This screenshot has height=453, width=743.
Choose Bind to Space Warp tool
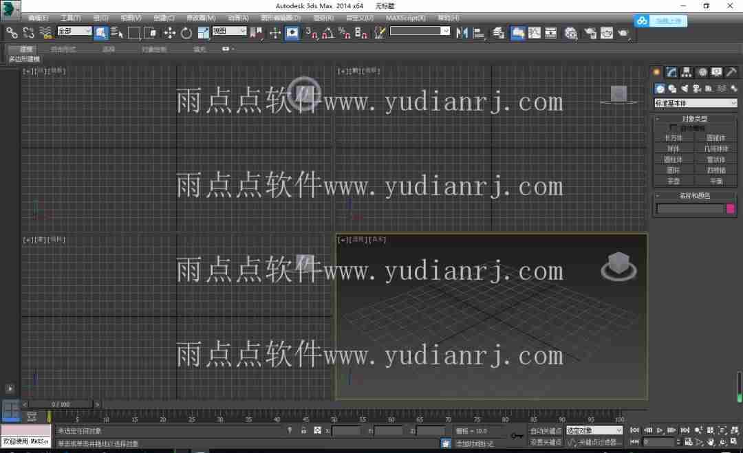click(45, 33)
